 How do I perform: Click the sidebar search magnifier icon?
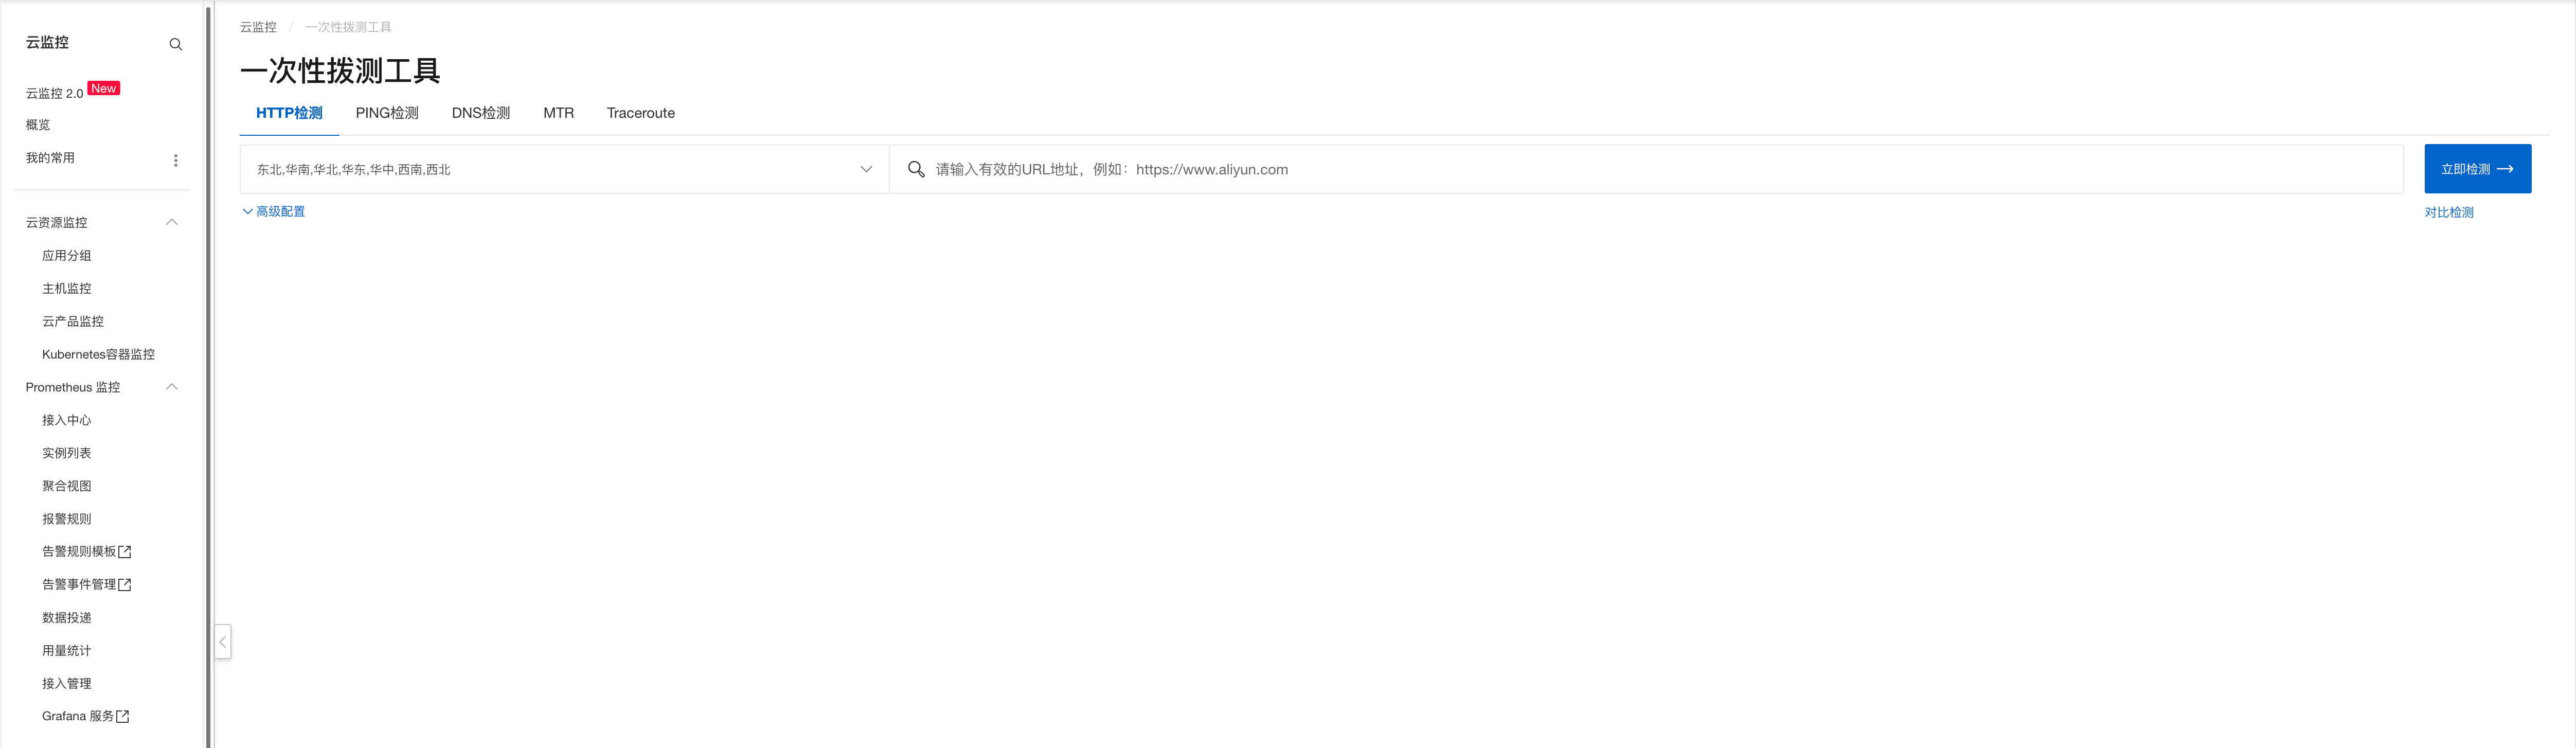pos(176,44)
